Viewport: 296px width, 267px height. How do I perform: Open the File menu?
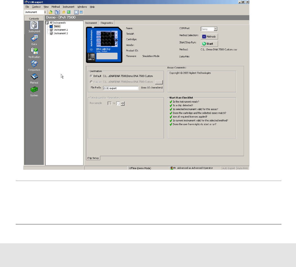tap(27, 7)
